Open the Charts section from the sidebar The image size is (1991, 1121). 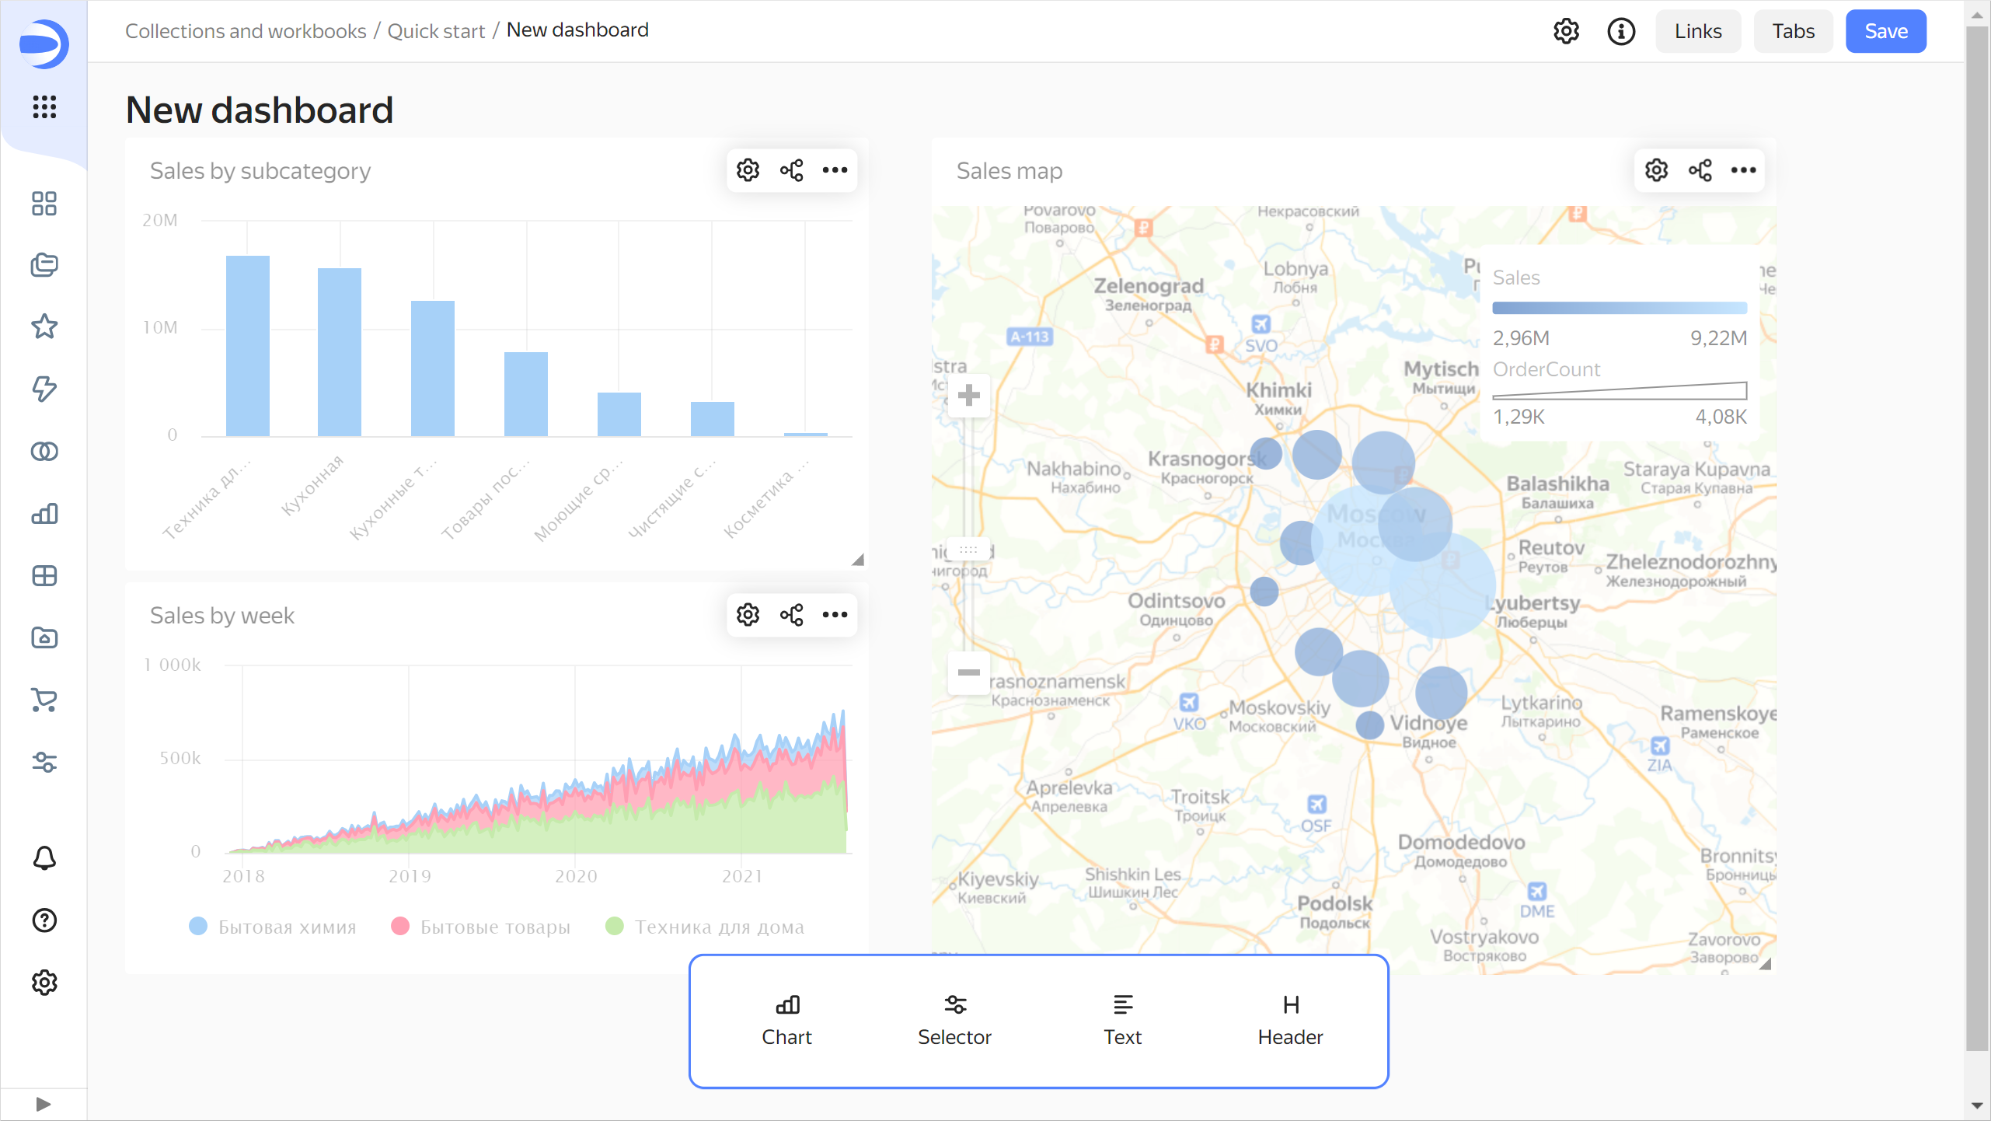coord(44,514)
